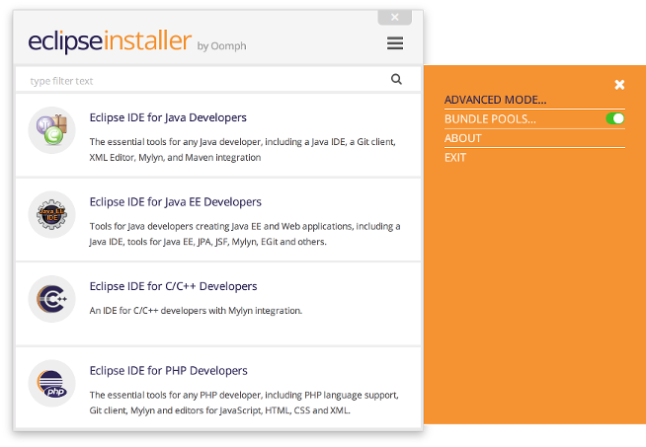Close the Eclipse Installer window
This screenshot has width=646, height=447.
click(395, 18)
